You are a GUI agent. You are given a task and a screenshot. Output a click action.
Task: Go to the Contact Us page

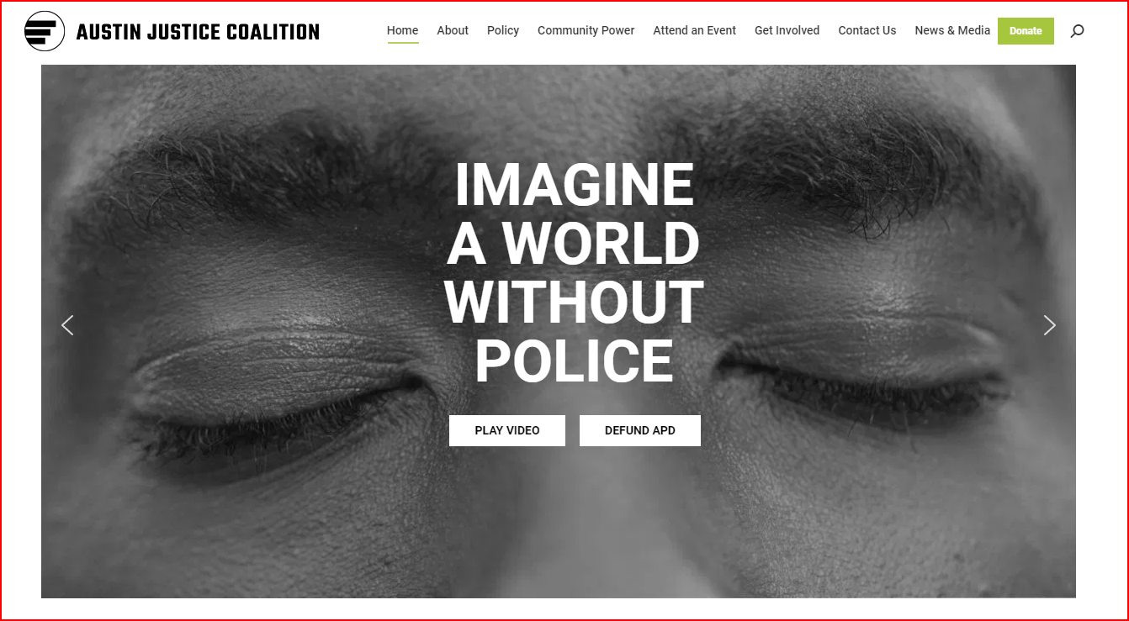pos(867,30)
